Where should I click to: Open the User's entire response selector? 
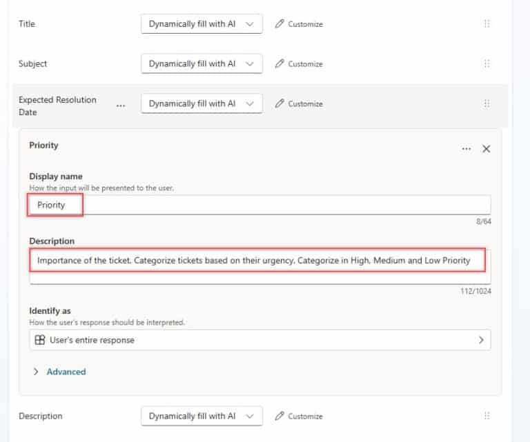[x=259, y=340]
